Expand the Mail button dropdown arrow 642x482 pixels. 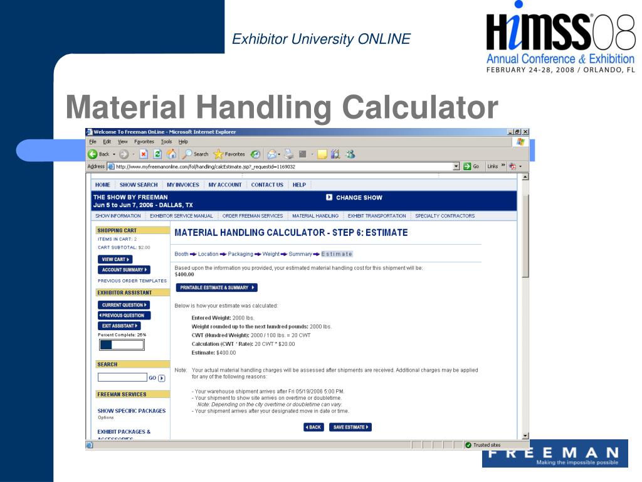click(279, 154)
